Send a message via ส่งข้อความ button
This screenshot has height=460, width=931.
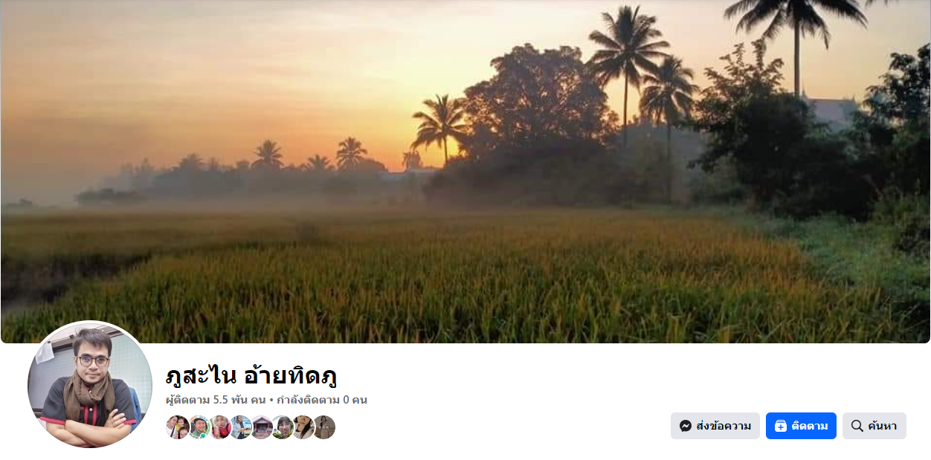coord(715,426)
